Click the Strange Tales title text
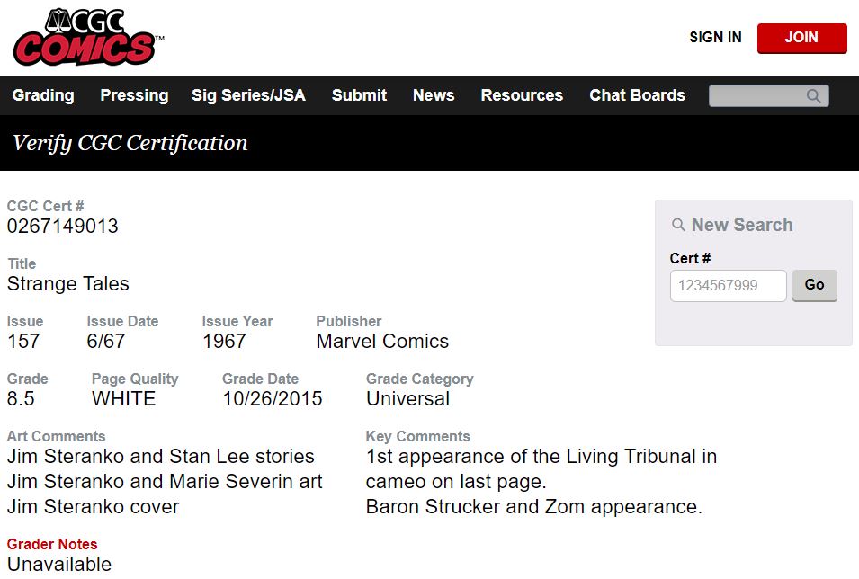Viewport: 859px width, 579px height. click(68, 284)
